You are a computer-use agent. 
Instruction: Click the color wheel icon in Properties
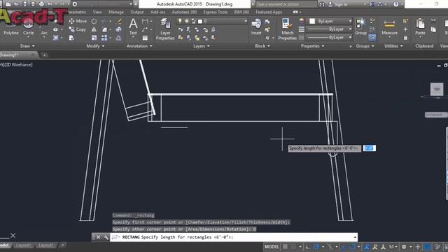(x=302, y=21)
